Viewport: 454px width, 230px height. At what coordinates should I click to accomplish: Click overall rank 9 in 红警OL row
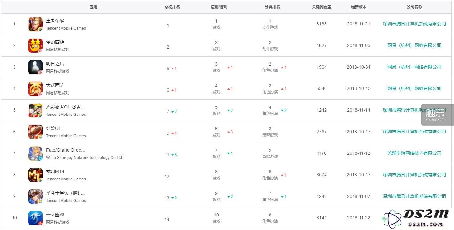point(168,133)
